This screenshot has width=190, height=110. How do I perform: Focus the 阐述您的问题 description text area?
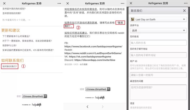158,92
